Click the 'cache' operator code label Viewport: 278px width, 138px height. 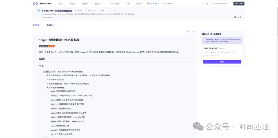tap(53, 113)
